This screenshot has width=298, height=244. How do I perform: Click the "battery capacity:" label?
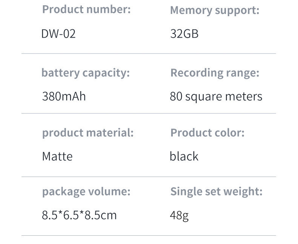(85, 73)
